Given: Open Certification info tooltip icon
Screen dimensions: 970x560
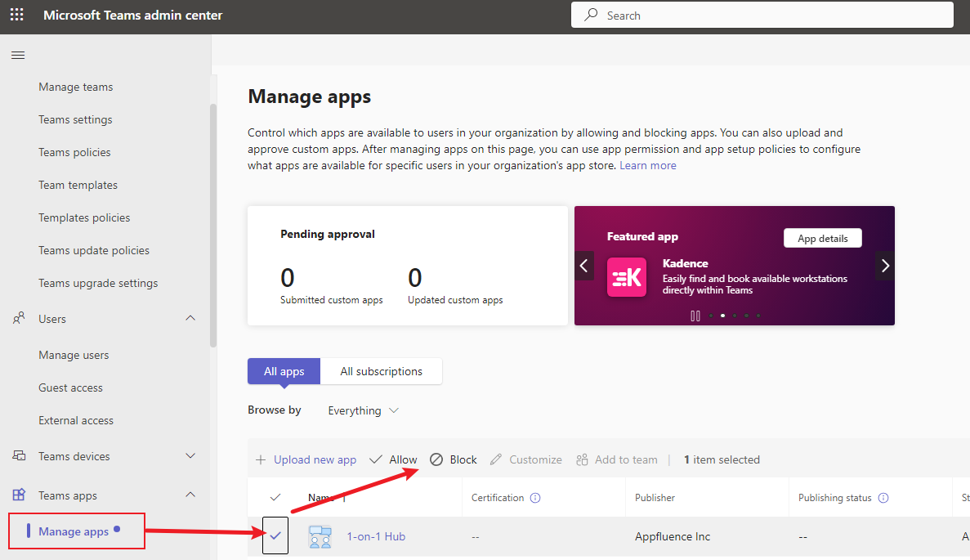Looking at the screenshot, I should point(535,498).
